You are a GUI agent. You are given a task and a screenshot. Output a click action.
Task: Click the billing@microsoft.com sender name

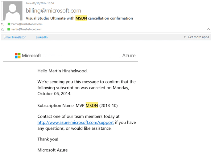point(53,10)
